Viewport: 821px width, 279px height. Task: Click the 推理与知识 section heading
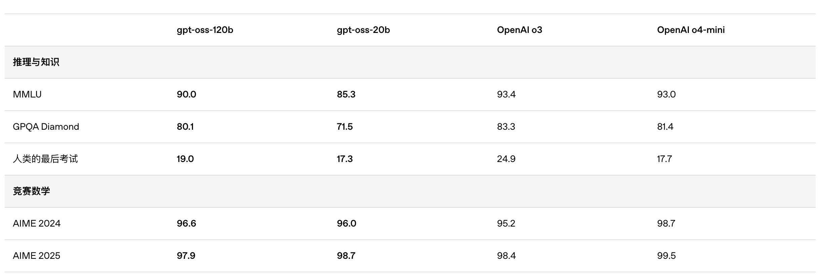click(x=36, y=62)
